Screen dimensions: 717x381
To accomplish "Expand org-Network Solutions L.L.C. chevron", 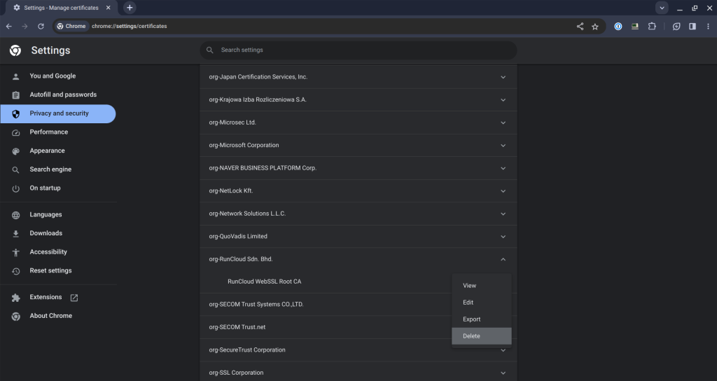I will point(503,214).
